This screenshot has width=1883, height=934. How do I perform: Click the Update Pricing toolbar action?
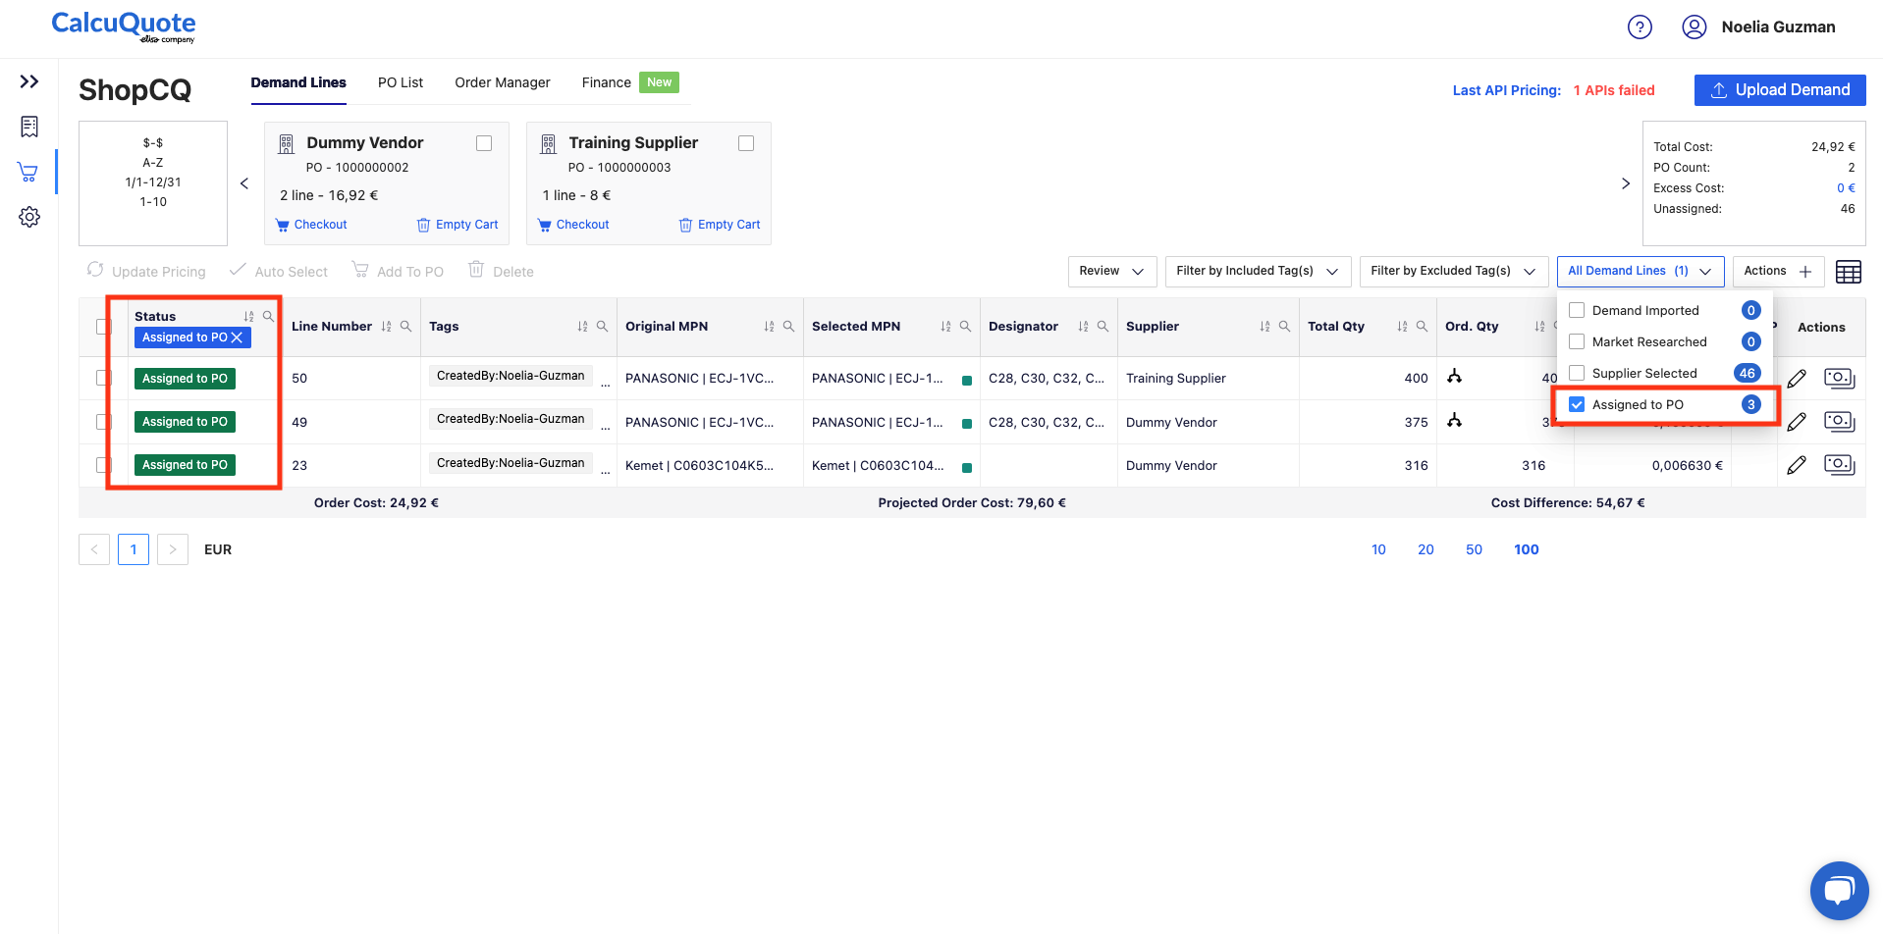146,271
